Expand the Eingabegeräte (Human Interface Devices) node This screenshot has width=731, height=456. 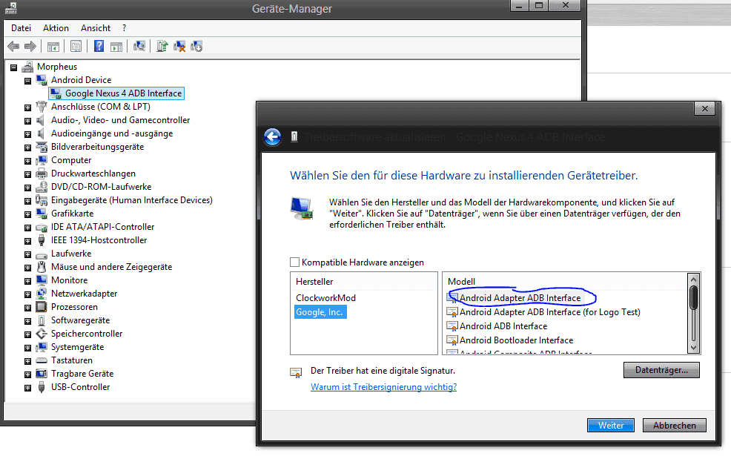[27, 202]
